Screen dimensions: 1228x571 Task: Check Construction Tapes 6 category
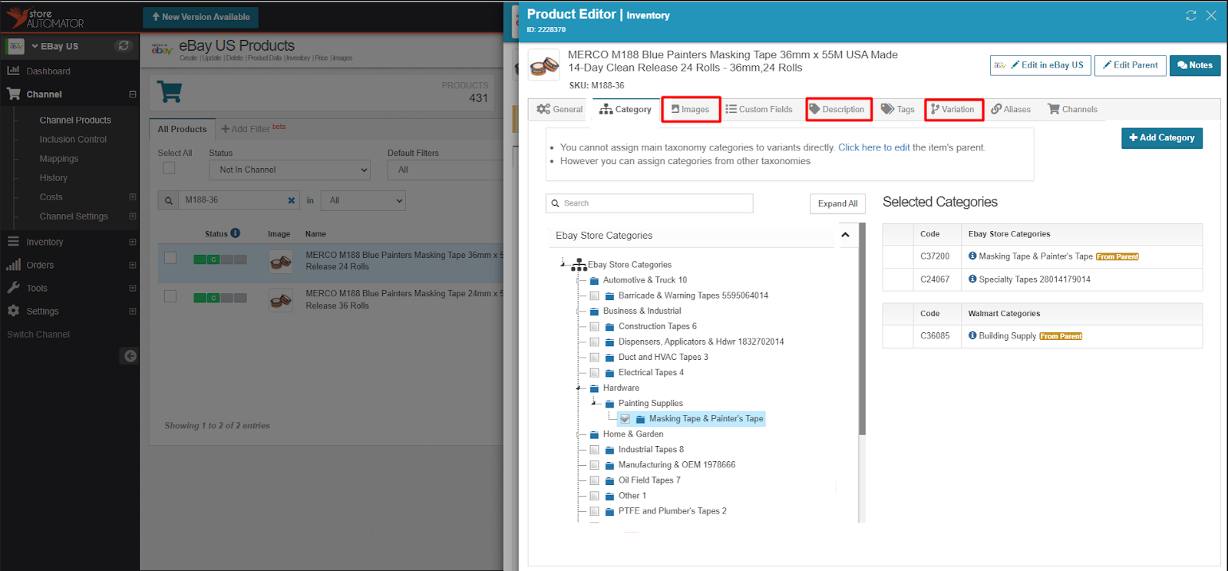point(594,326)
